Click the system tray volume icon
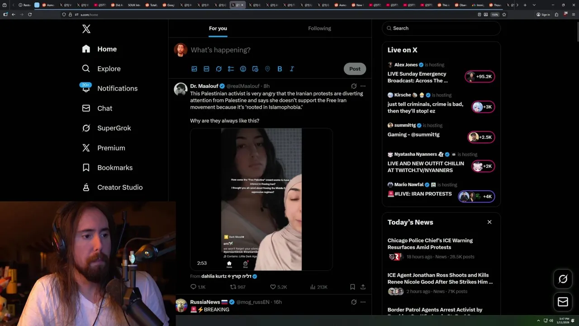The width and height of the screenshot is (579, 326). click(x=551, y=321)
